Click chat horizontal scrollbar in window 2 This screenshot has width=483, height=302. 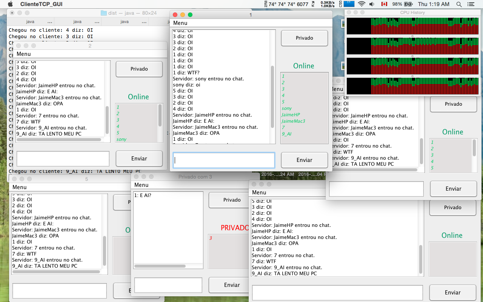[x=58, y=139]
